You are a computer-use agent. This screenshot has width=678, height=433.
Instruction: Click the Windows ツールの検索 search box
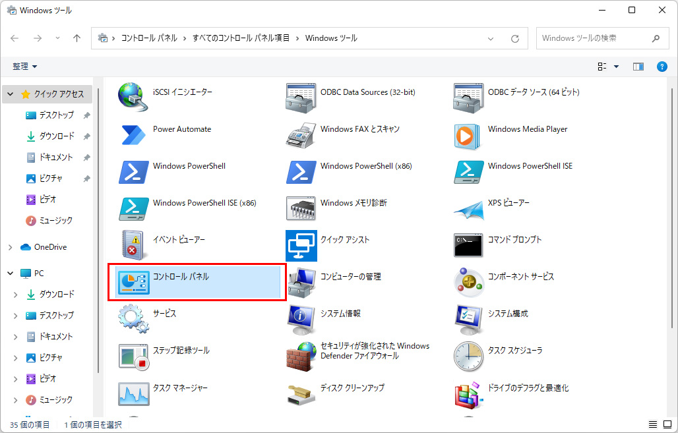[x=603, y=38]
